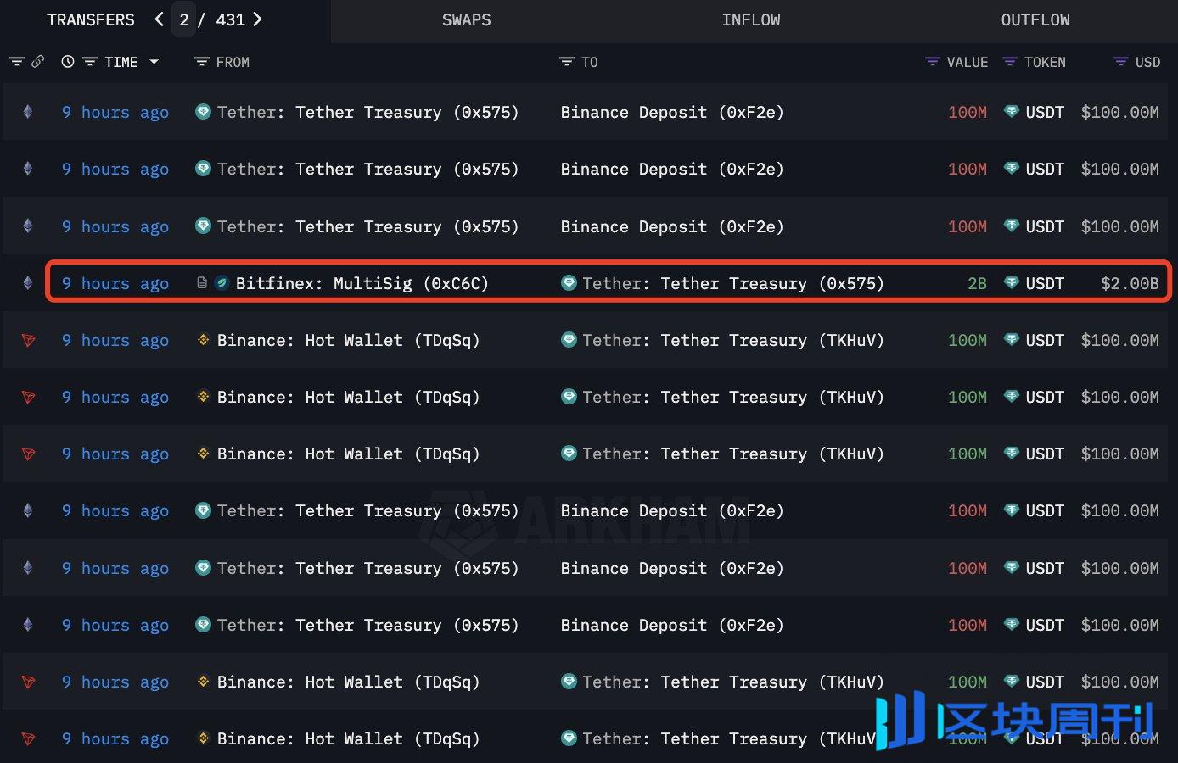Open the TIME sort direction dropdown arrow

(154, 61)
